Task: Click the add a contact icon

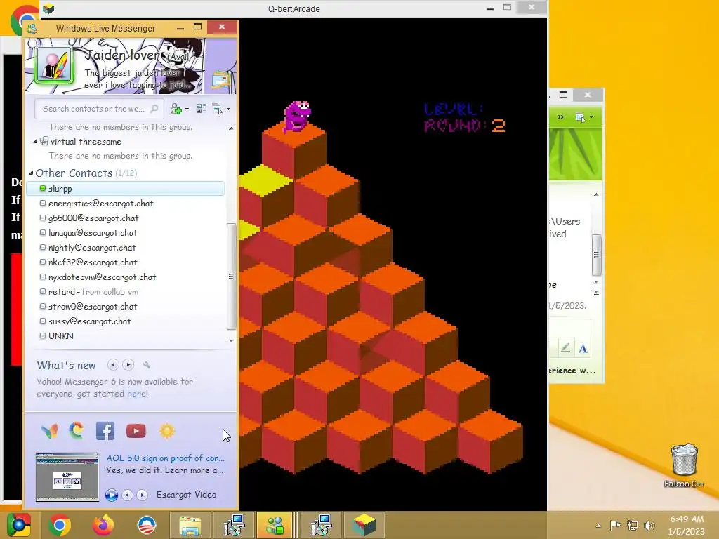Action: click(x=176, y=109)
